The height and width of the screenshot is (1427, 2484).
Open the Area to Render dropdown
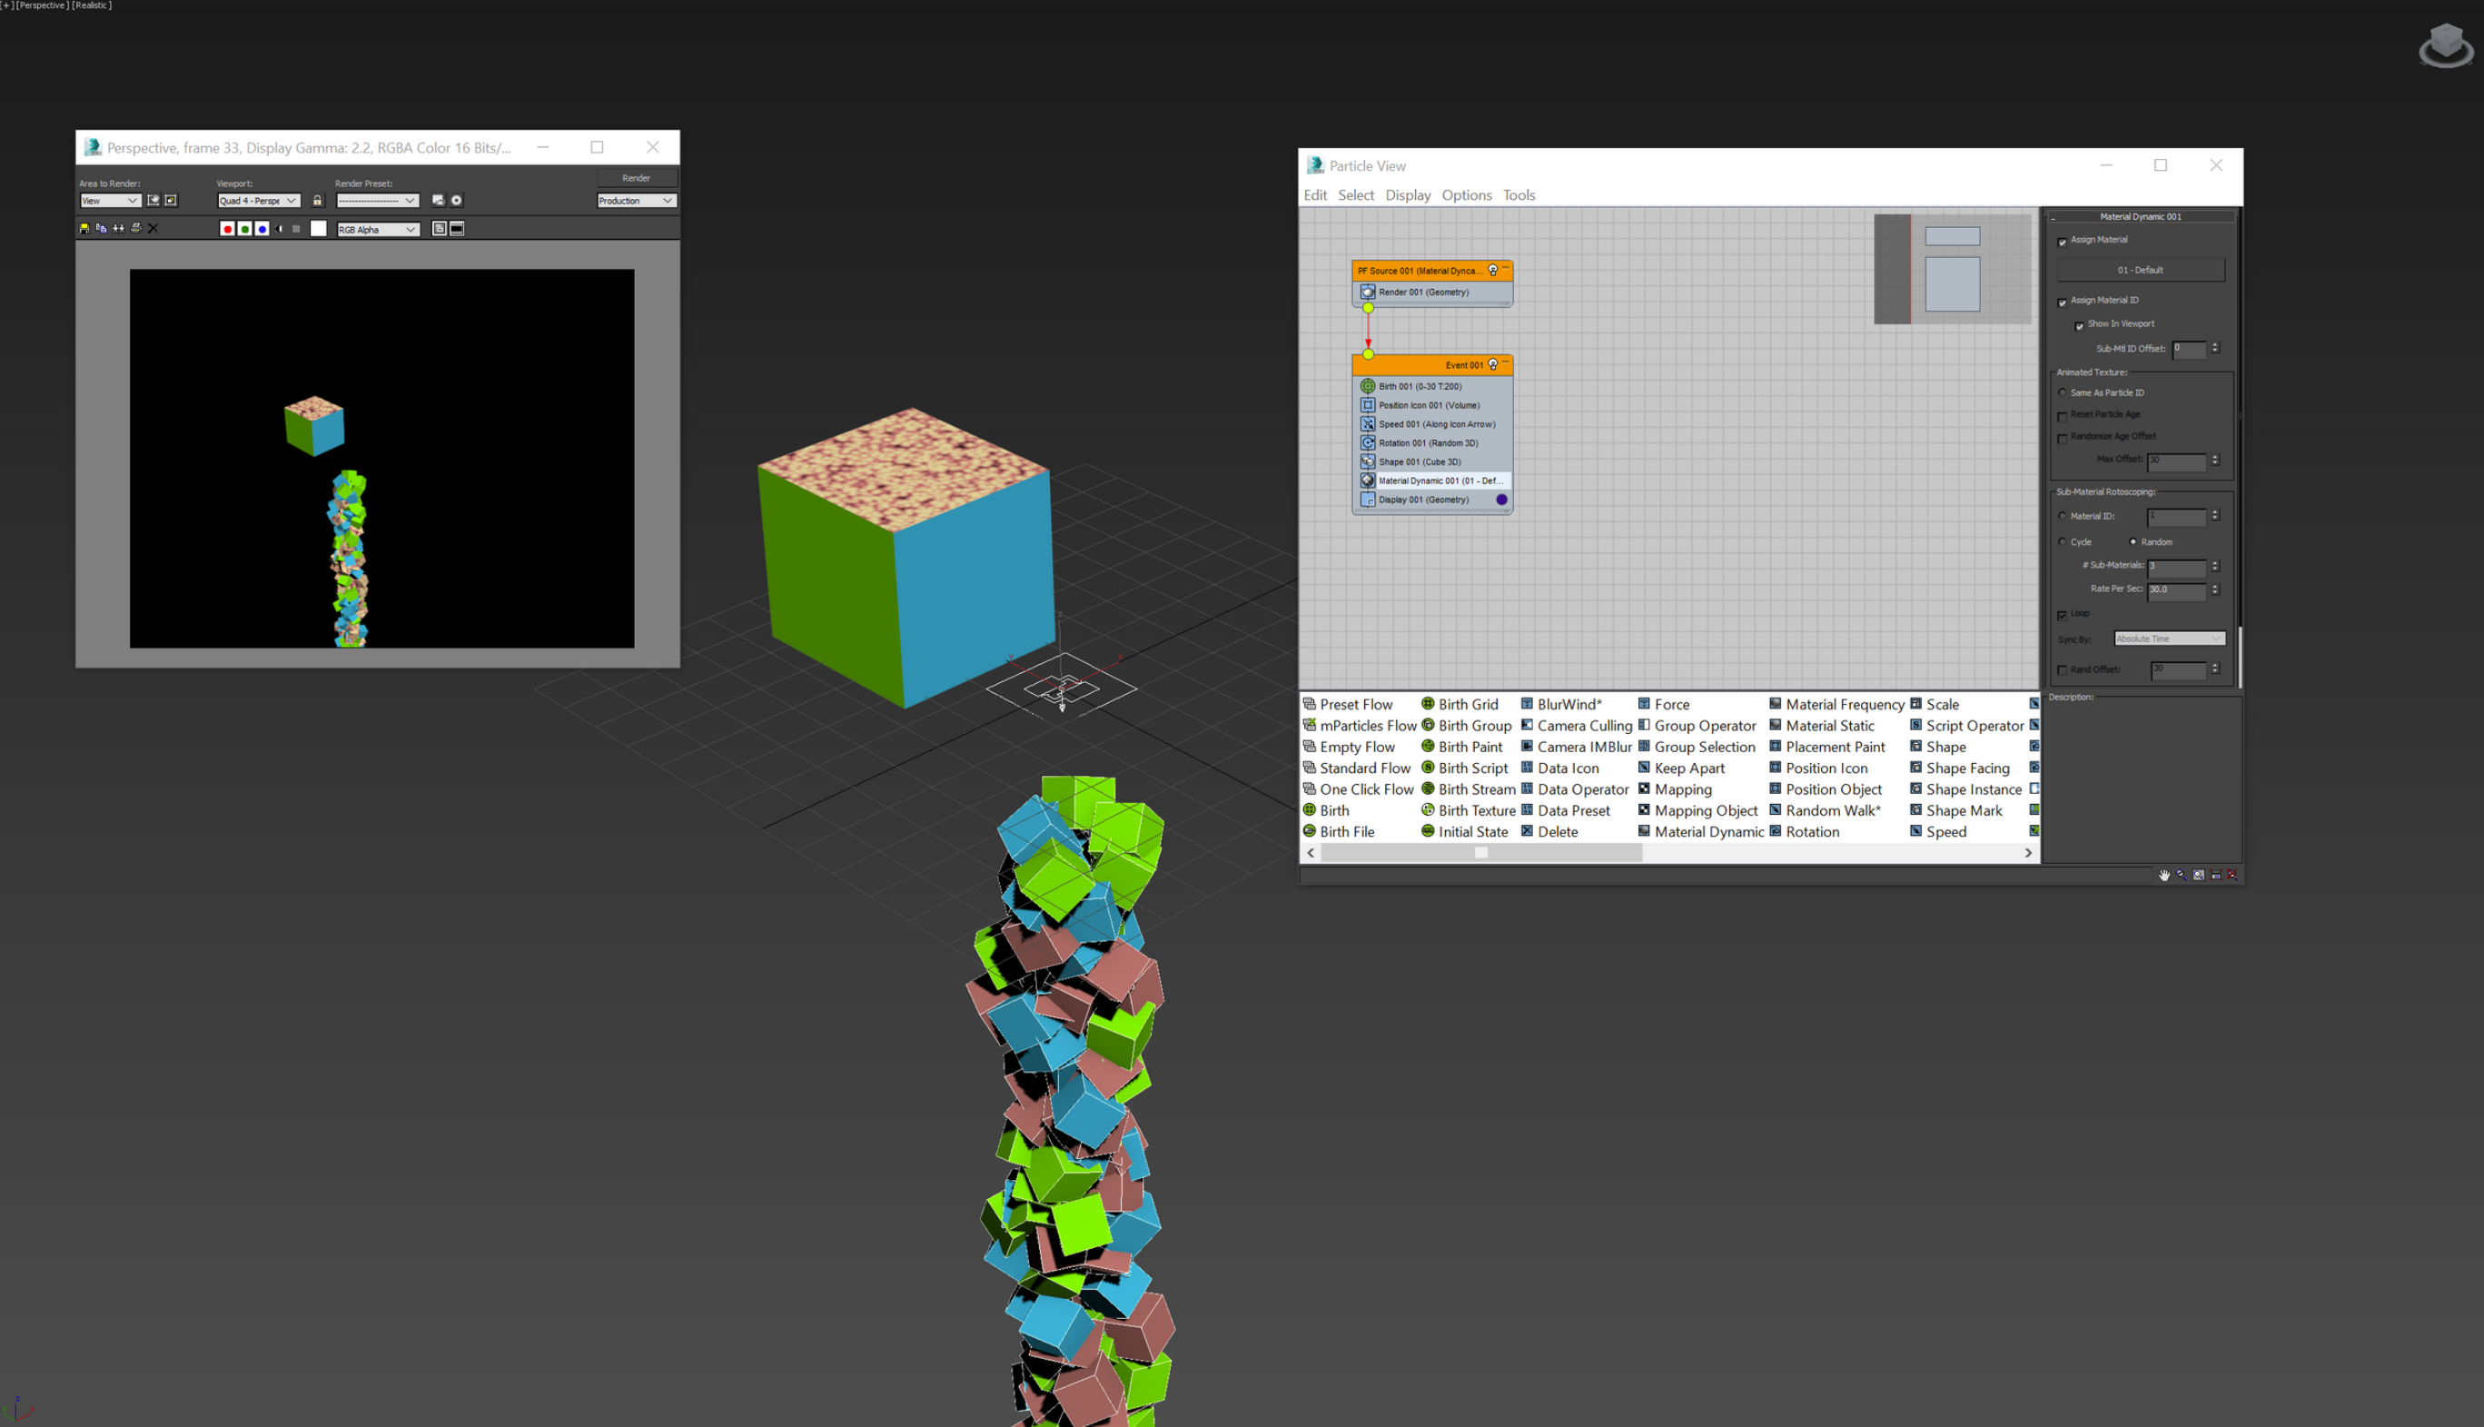[110, 200]
